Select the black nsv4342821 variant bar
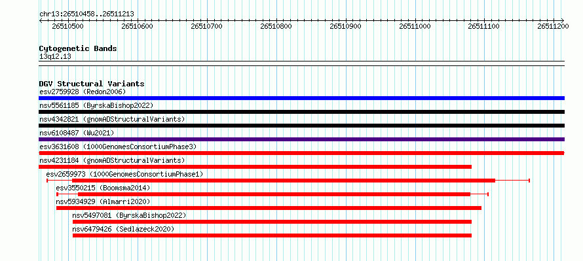 pos(301,126)
